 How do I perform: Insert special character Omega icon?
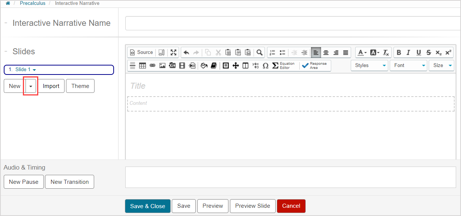pos(266,66)
